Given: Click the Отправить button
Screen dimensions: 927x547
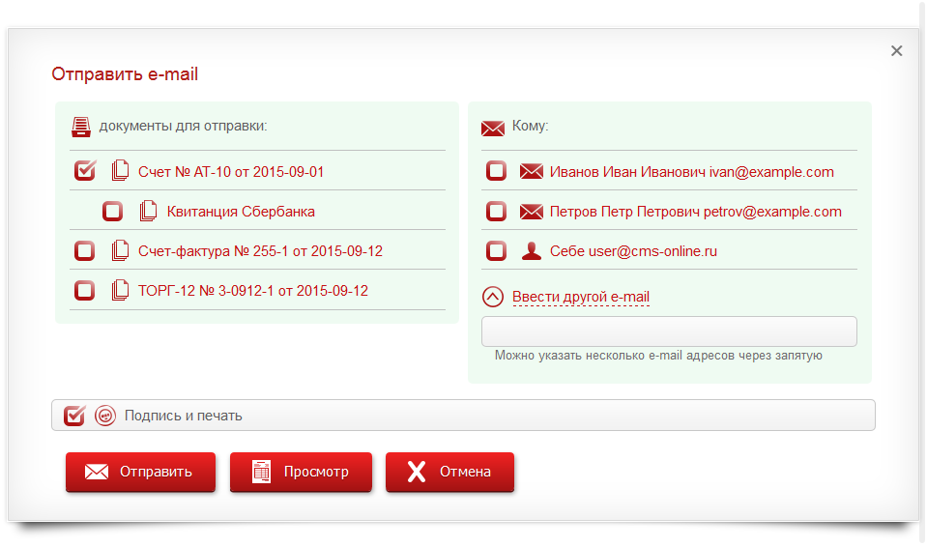Looking at the screenshot, I should point(141,472).
